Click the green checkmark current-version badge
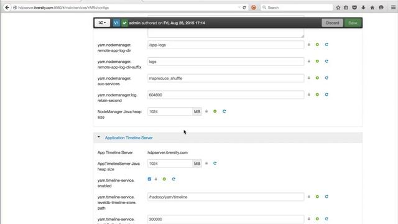398x224 pixels. 124,23
